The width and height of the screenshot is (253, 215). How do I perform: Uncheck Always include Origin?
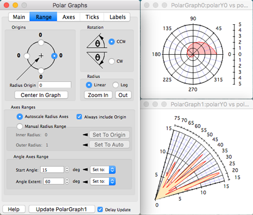[79, 117]
